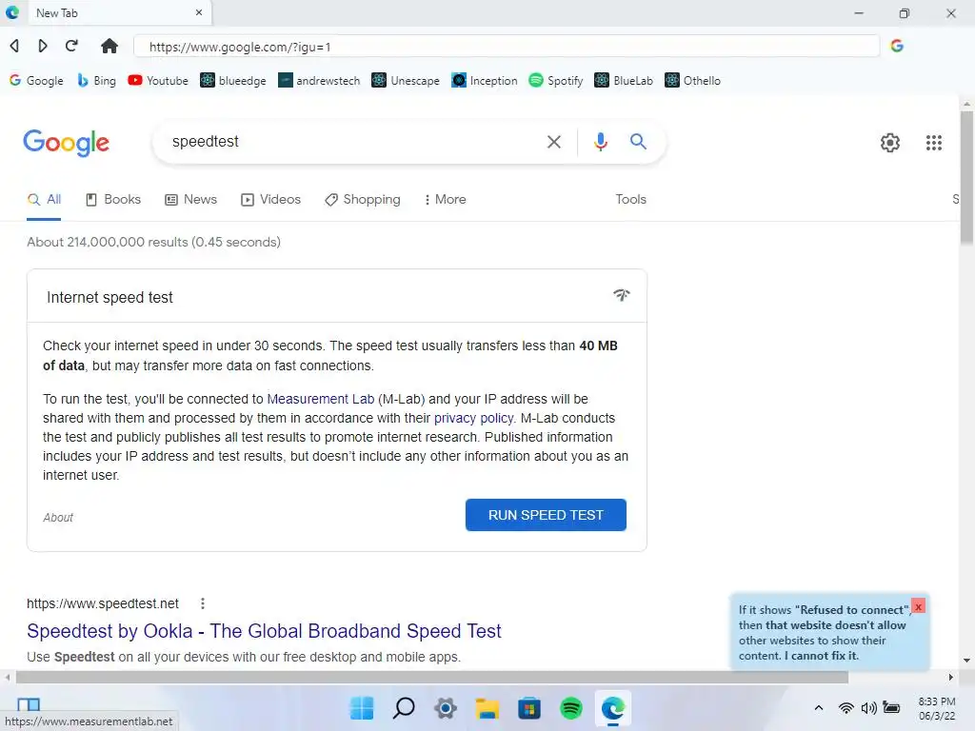Open the Othello bookmark
Screen dimensions: 975x731
[693, 81]
